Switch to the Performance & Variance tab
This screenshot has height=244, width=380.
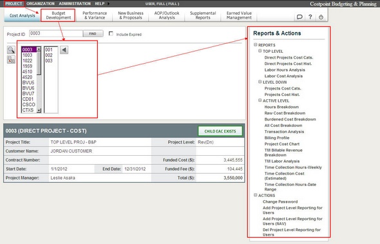pyautogui.click(x=95, y=15)
